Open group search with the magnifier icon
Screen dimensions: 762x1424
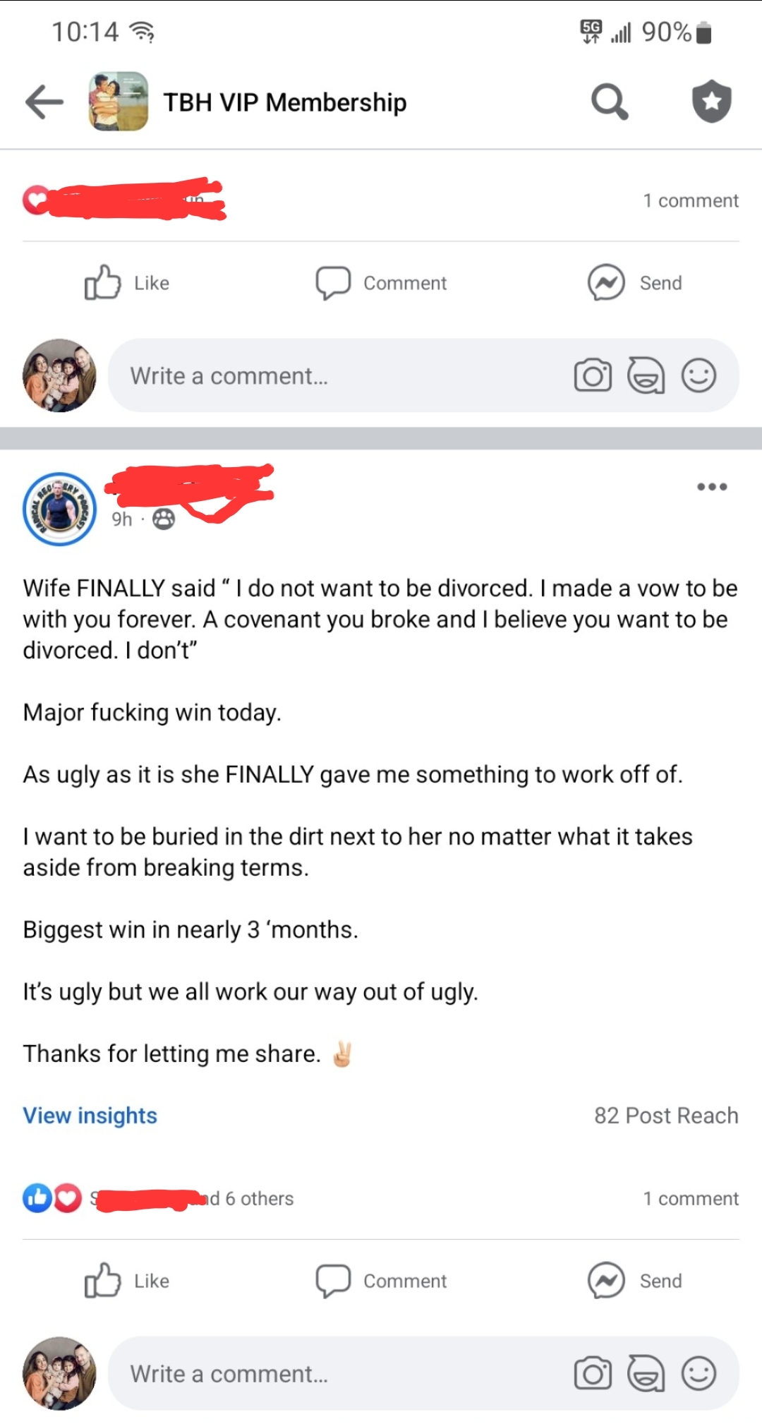pyautogui.click(x=609, y=103)
